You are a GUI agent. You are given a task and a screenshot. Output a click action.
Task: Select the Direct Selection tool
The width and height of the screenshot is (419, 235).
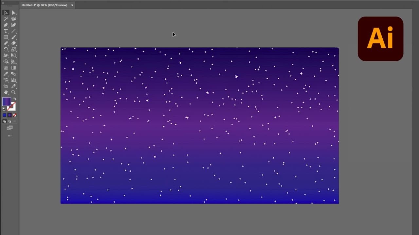tap(13, 13)
